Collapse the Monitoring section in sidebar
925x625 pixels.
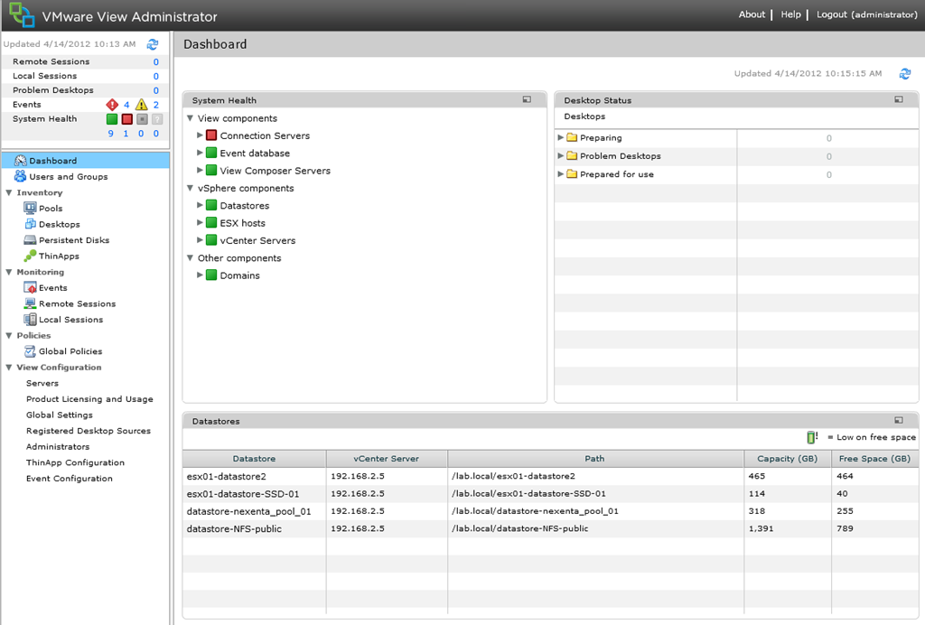point(9,273)
